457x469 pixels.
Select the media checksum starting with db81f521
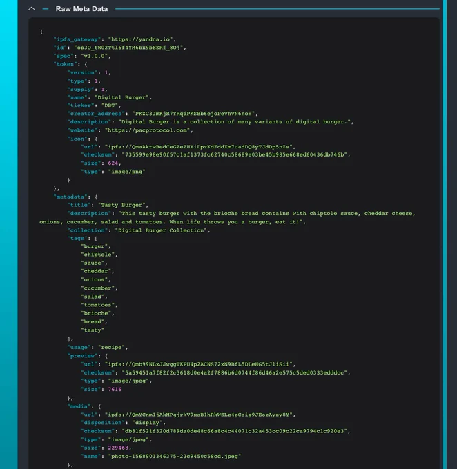click(x=235, y=431)
